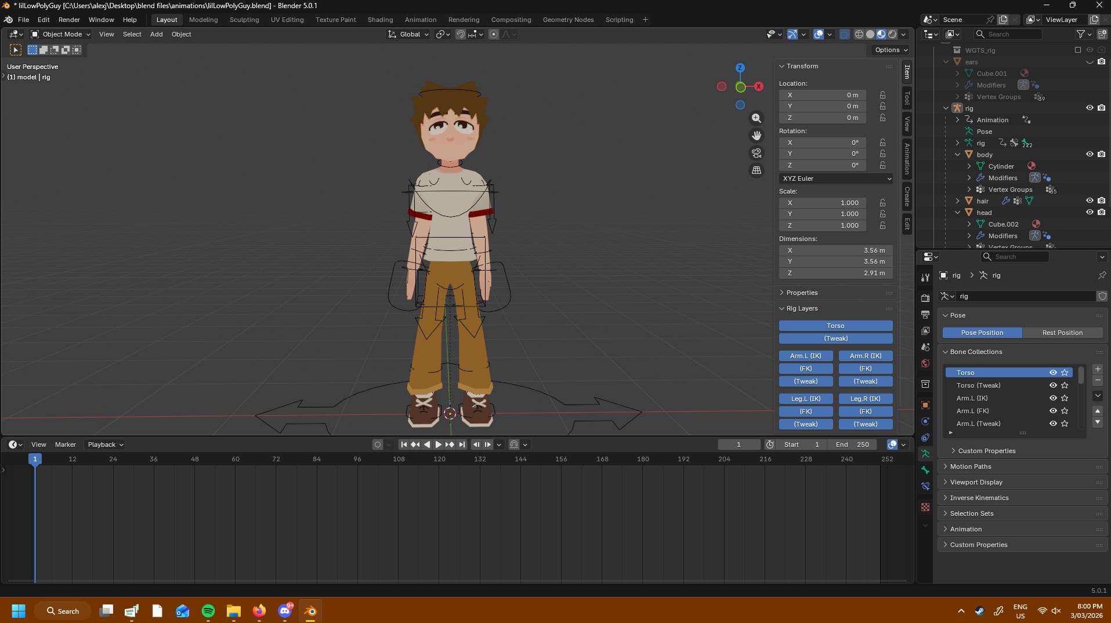This screenshot has width=1111, height=623.
Task: Click the zoom viewport magnifier gizmo
Action: coord(757,118)
